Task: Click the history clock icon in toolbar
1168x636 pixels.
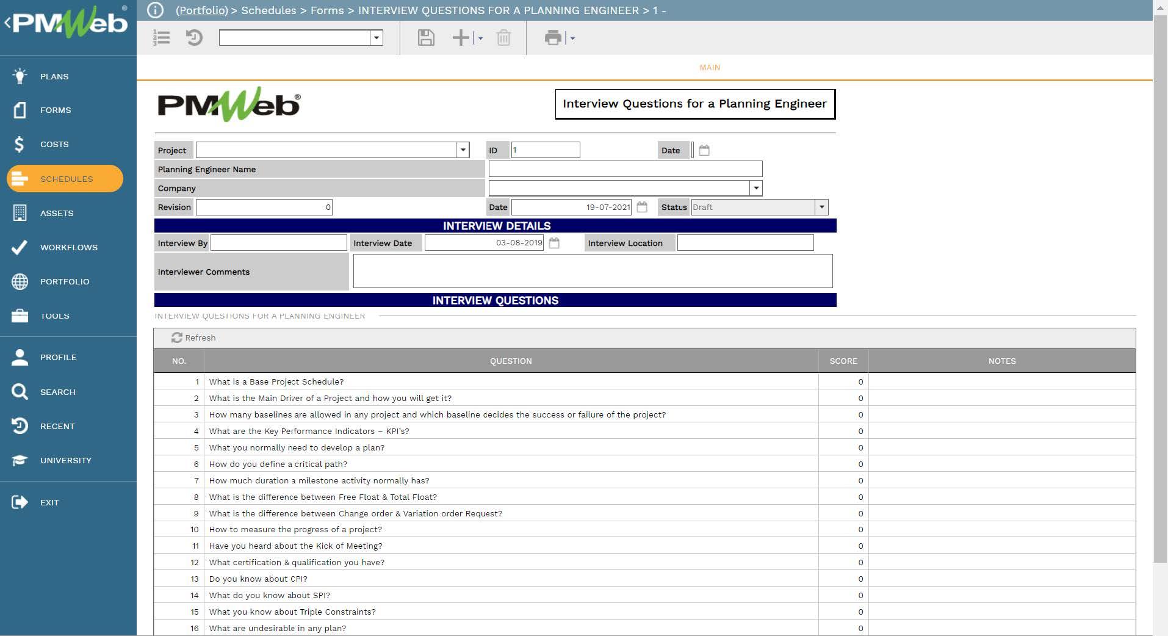Action: [x=194, y=38]
